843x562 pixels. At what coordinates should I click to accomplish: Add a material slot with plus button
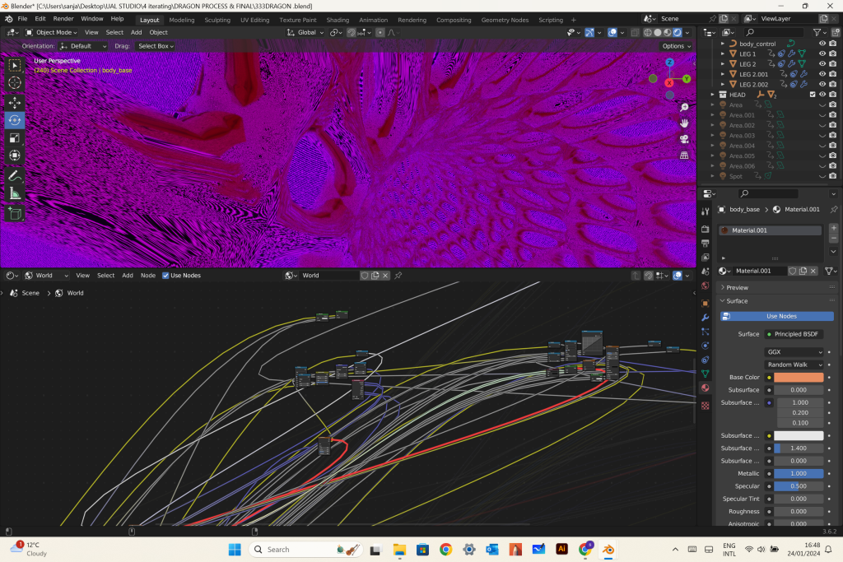point(833,229)
